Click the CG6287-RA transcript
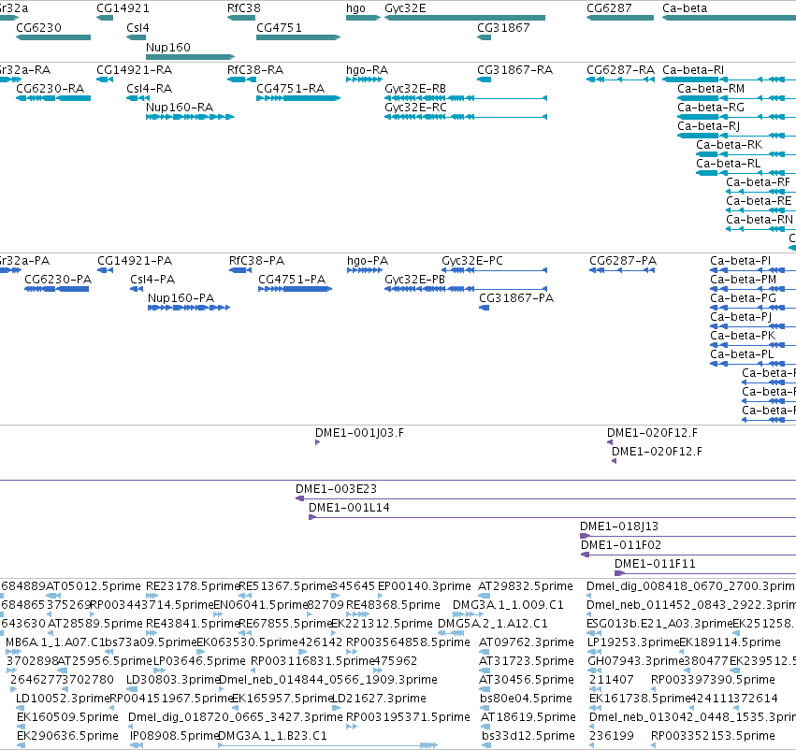796x750 pixels. tap(620, 79)
